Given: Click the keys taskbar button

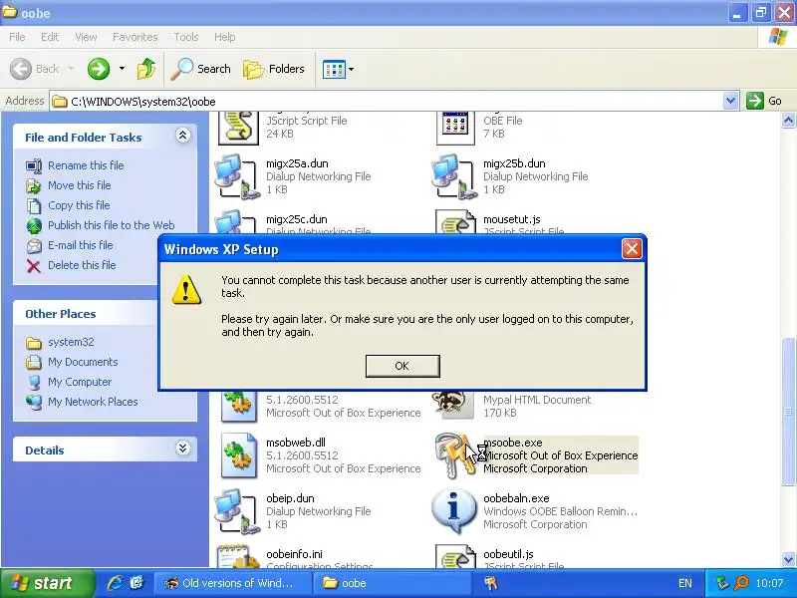Looking at the screenshot, I should pyautogui.click(x=490, y=583).
